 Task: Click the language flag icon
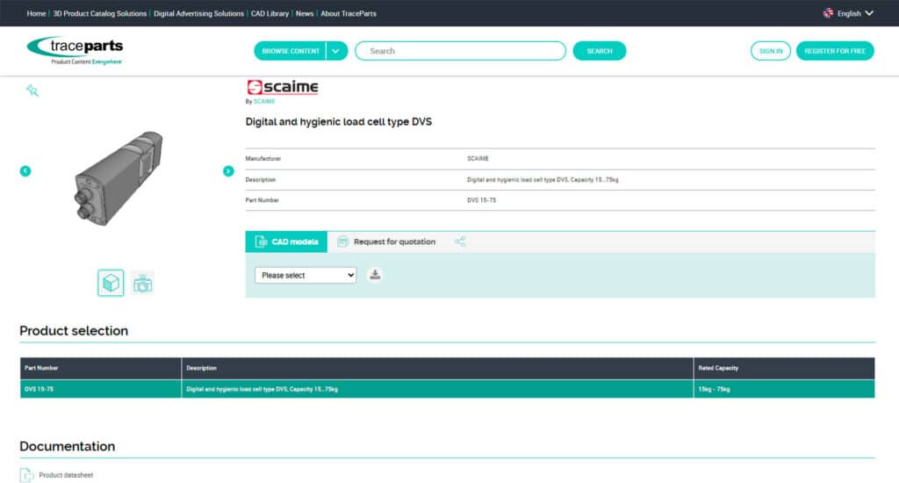(828, 13)
